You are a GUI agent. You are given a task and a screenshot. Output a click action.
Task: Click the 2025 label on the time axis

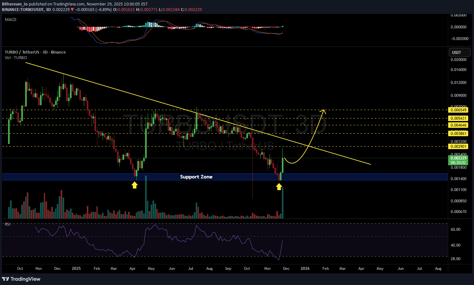[x=76, y=269]
